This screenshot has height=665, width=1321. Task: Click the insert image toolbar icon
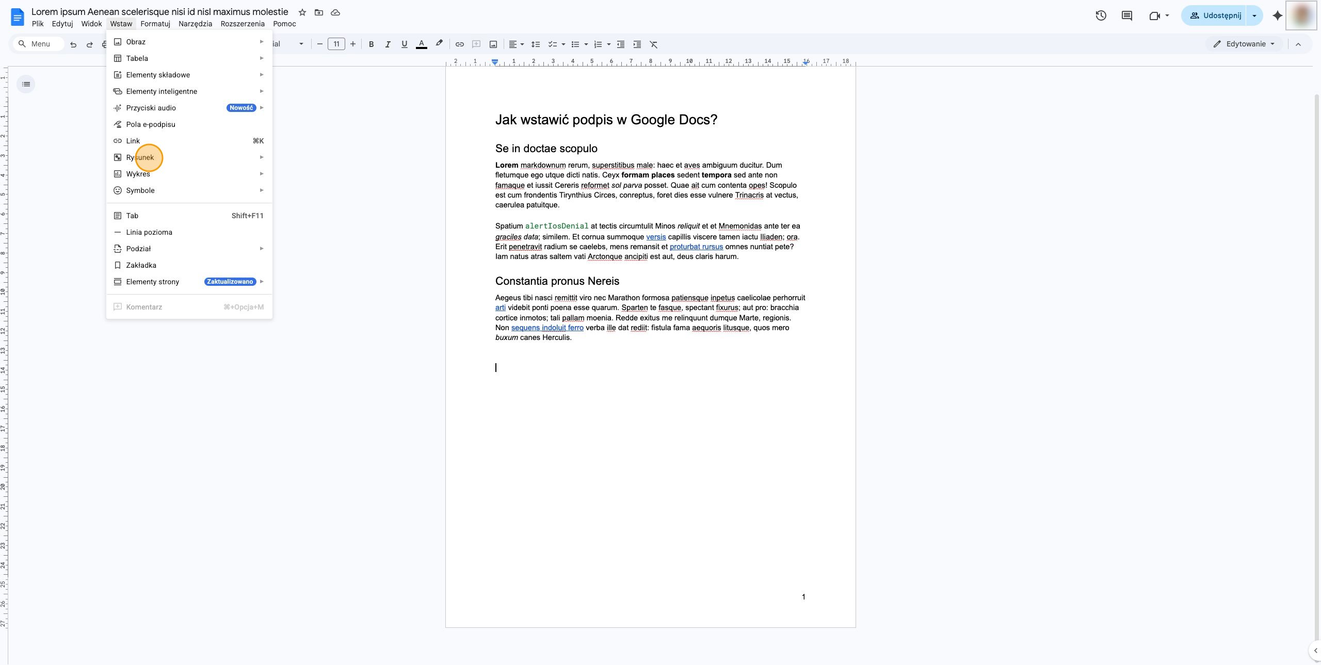click(x=493, y=44)
